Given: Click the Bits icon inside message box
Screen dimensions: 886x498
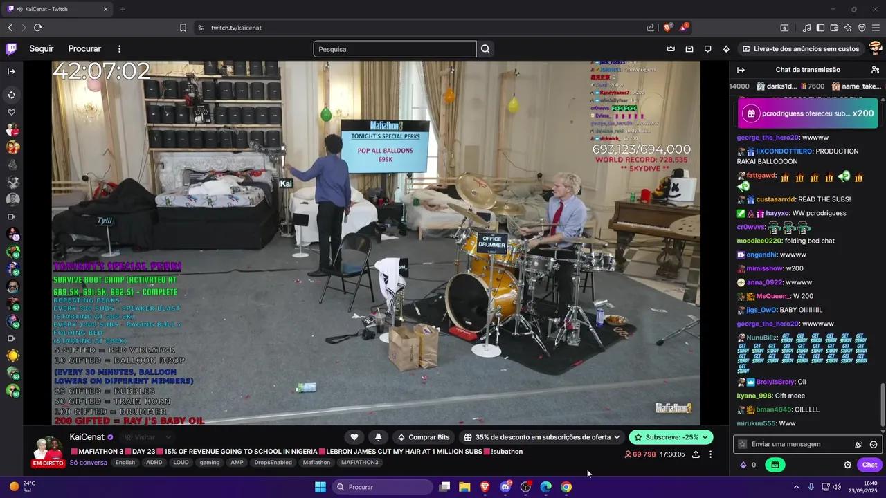Looking at the screenshot, I should click(x=858, y=444).
